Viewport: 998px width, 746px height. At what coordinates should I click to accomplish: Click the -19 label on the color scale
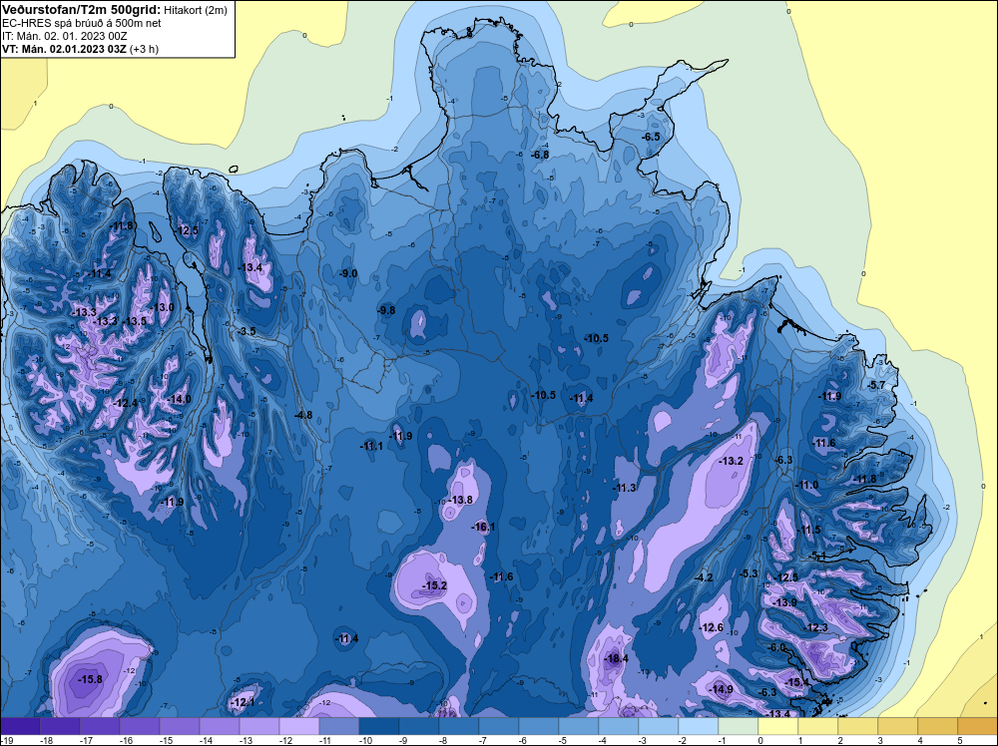[x=6, y=740]
